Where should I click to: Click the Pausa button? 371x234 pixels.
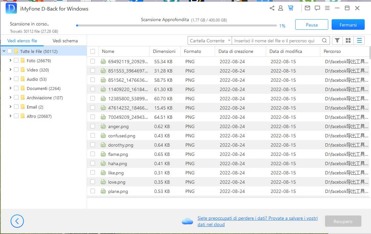(x=312, y=24)
